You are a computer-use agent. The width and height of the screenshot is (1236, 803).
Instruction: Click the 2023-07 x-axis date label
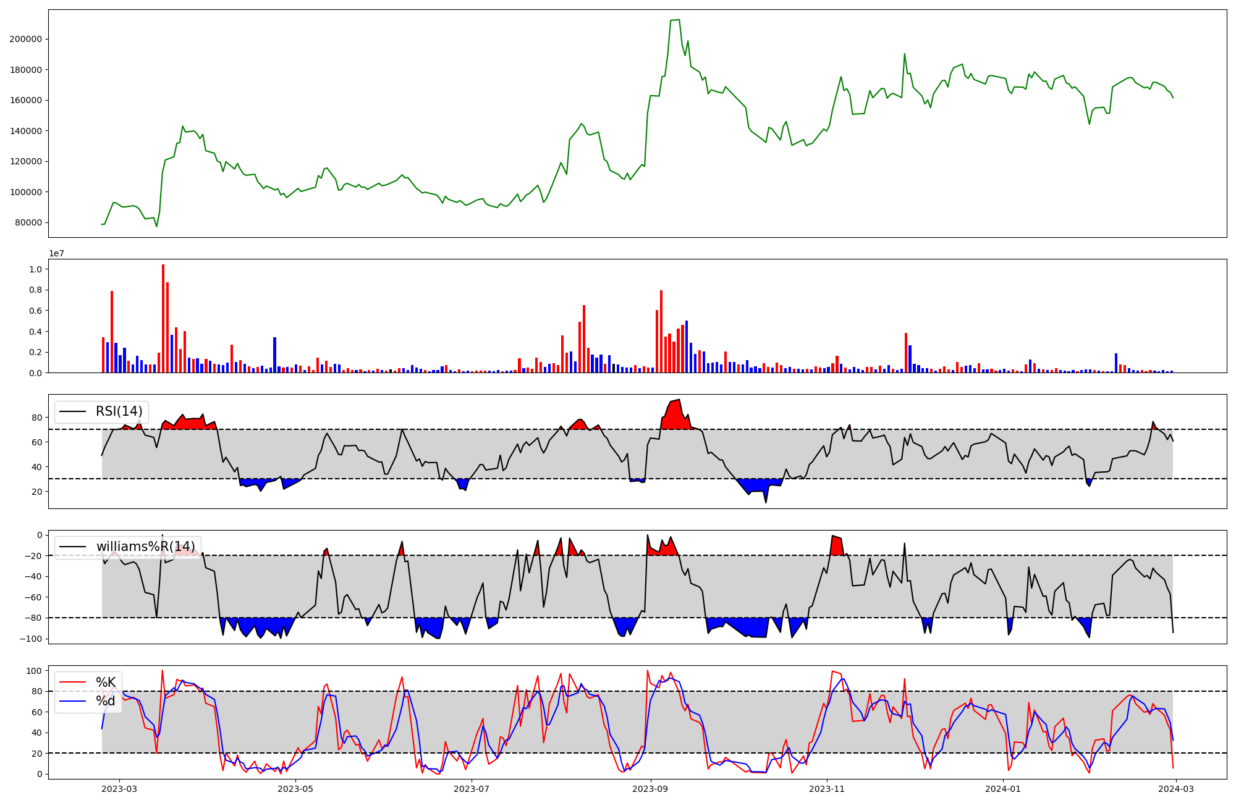click(472, 789)
